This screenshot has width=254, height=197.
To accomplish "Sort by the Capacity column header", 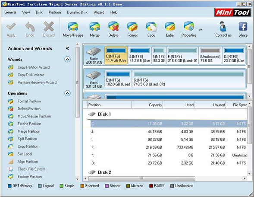I will pos(147,105).
